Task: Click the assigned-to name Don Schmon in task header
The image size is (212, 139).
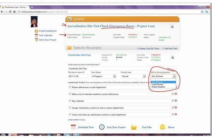Action: point(121,55)
